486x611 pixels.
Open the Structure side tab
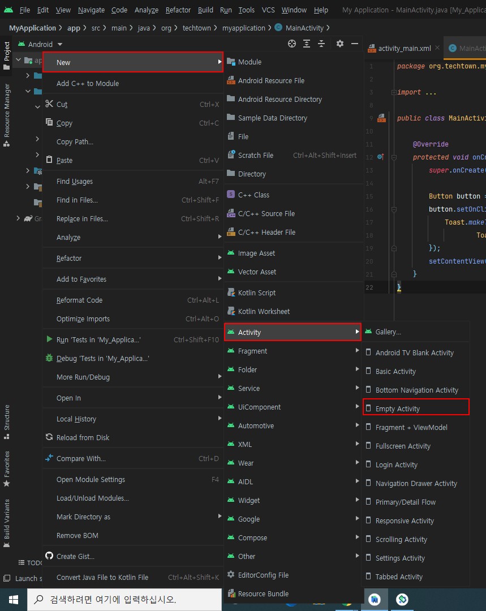pos(6,422)
